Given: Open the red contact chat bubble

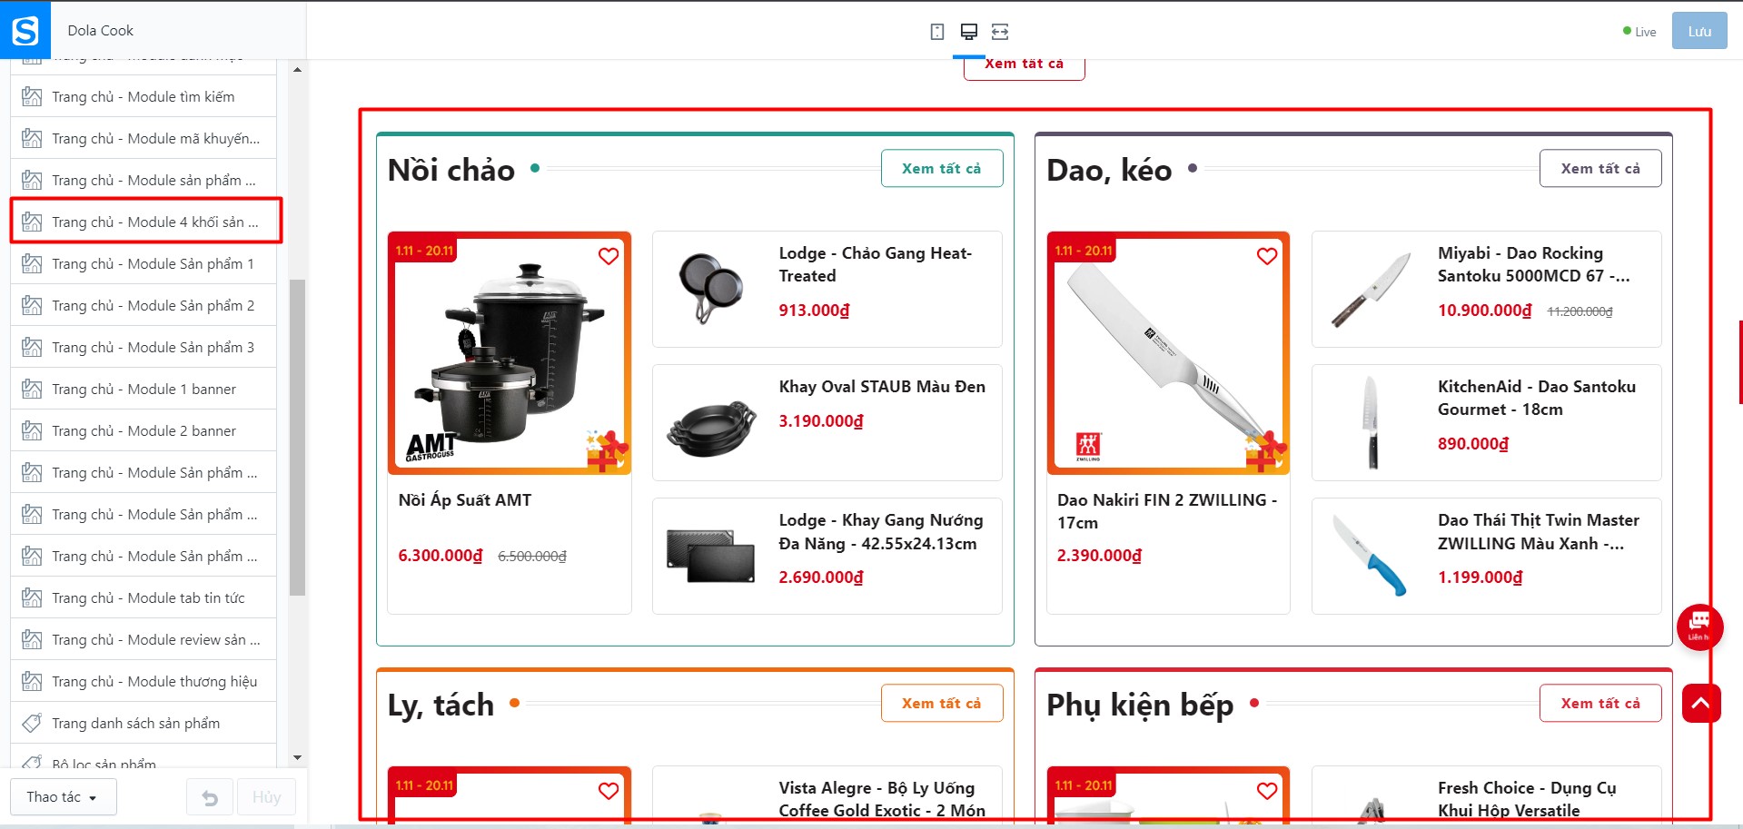Looking at the screenshot, I should coord(1699,626).
